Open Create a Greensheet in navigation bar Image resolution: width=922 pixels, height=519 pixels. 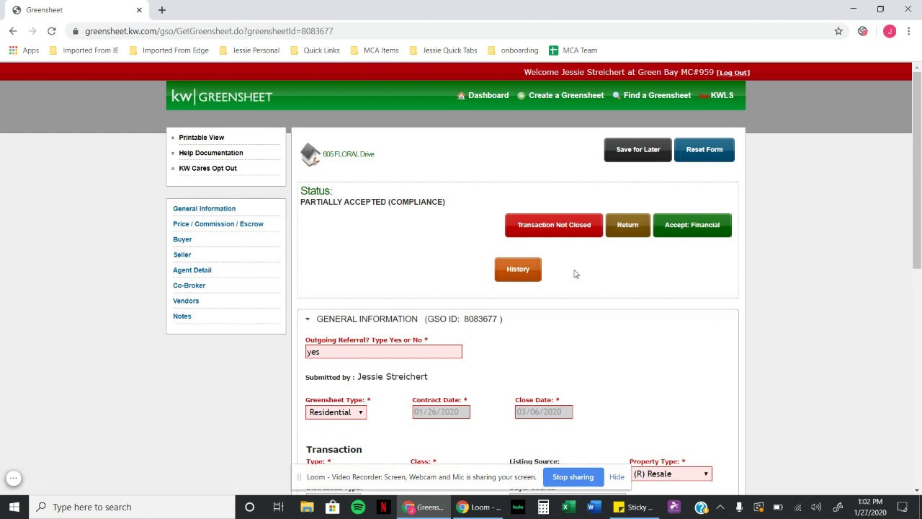(x=560, y=95)
